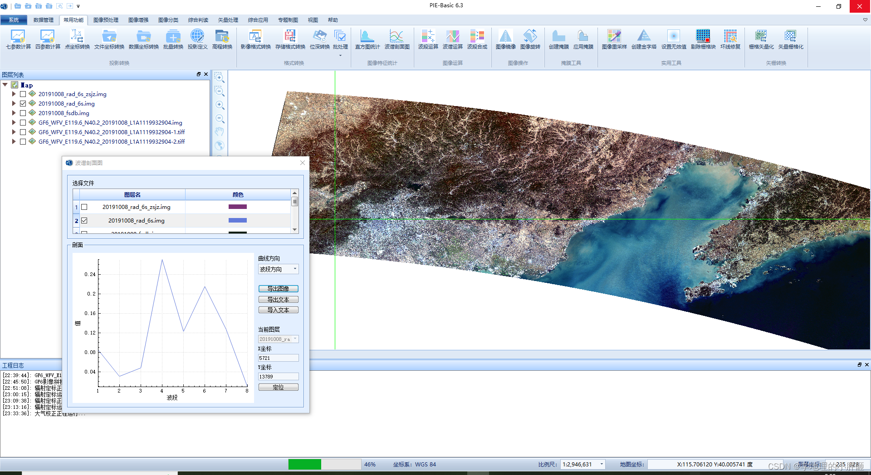Open 数据坐标转换 tool
871x475 pixels.
(x=144, y=39)
